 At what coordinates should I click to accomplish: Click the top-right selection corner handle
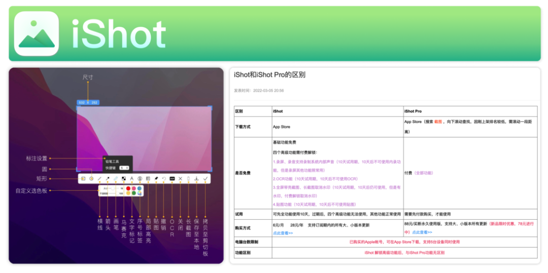tap(210, 108)
